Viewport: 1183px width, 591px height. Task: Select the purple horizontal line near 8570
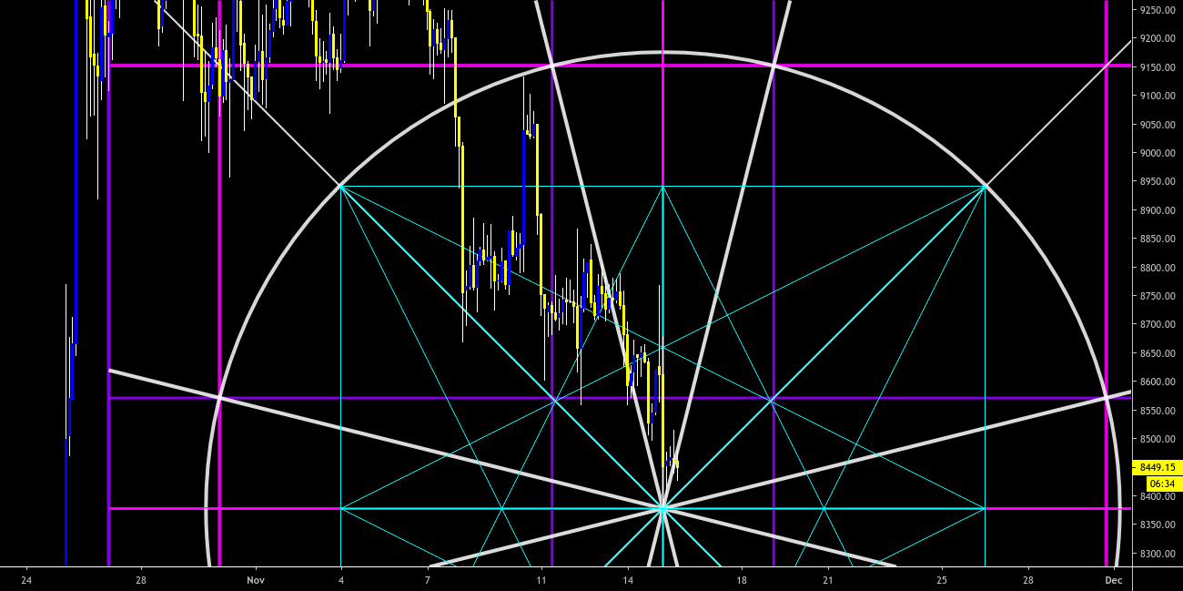[x=864, y=398]
